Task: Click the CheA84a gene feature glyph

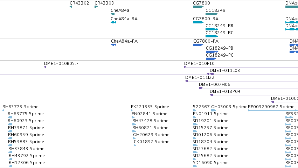Action: [x=113, y=14]
